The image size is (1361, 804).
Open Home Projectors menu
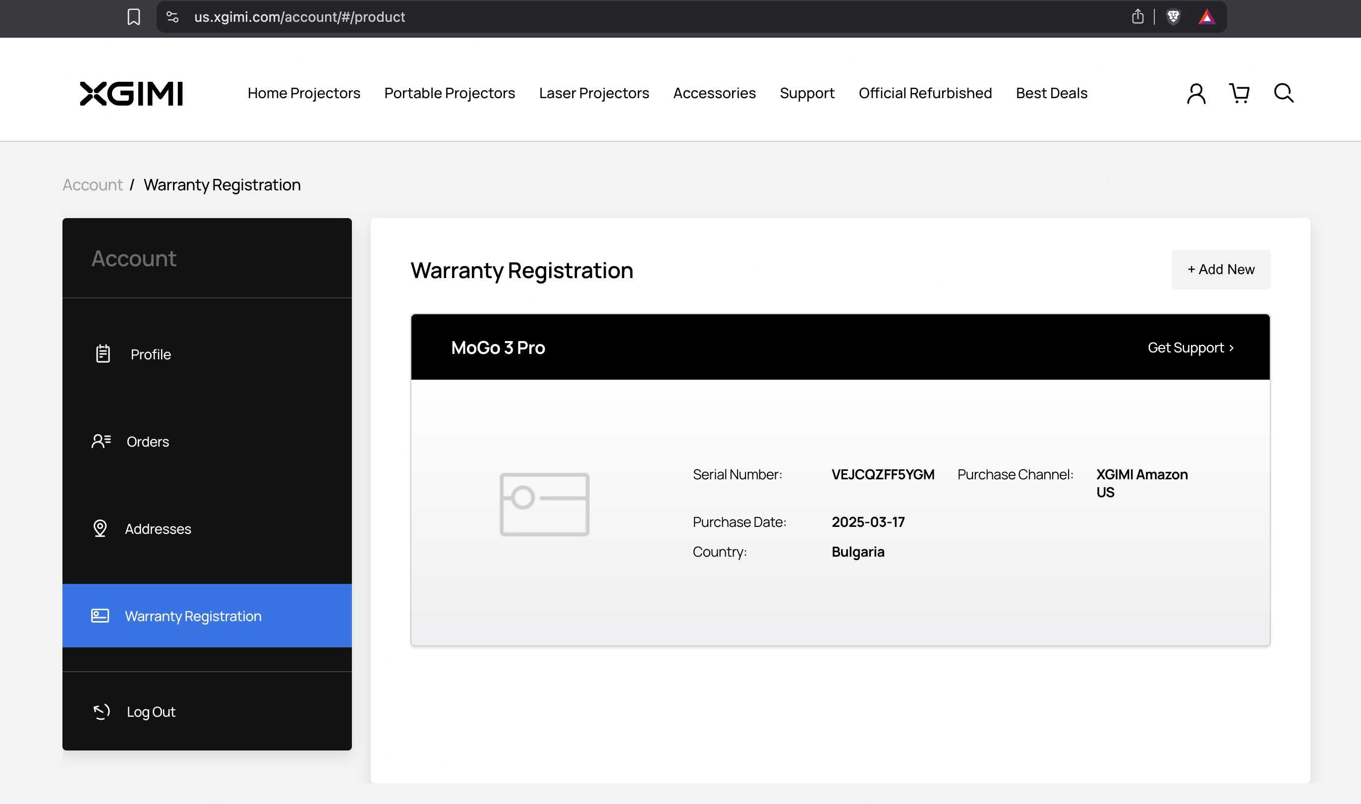[304, 93]
